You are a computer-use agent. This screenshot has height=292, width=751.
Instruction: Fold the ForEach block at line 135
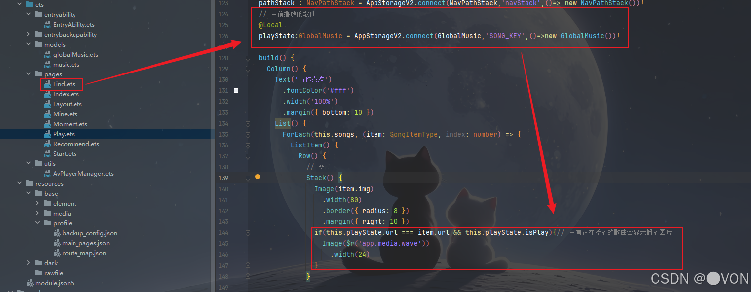tap(248, 134)
